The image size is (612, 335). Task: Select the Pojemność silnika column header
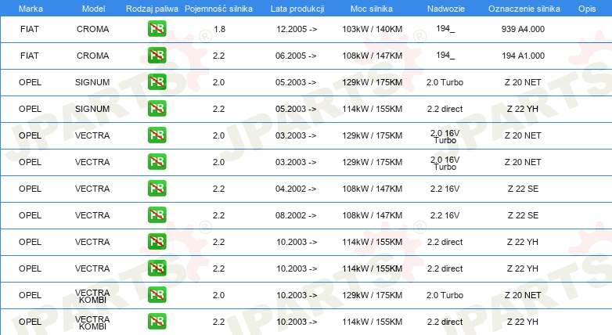pos(218,9)
